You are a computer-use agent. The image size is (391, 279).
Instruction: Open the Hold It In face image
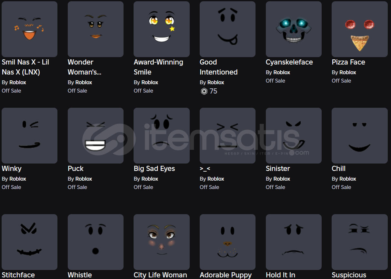tap(294, 242)
